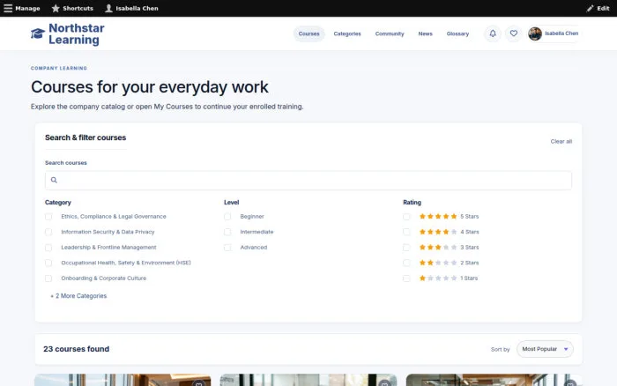Filter by 3 Stars rating
Image resolution: width=617 pixels, height=386 pixels.
[406, 247]
